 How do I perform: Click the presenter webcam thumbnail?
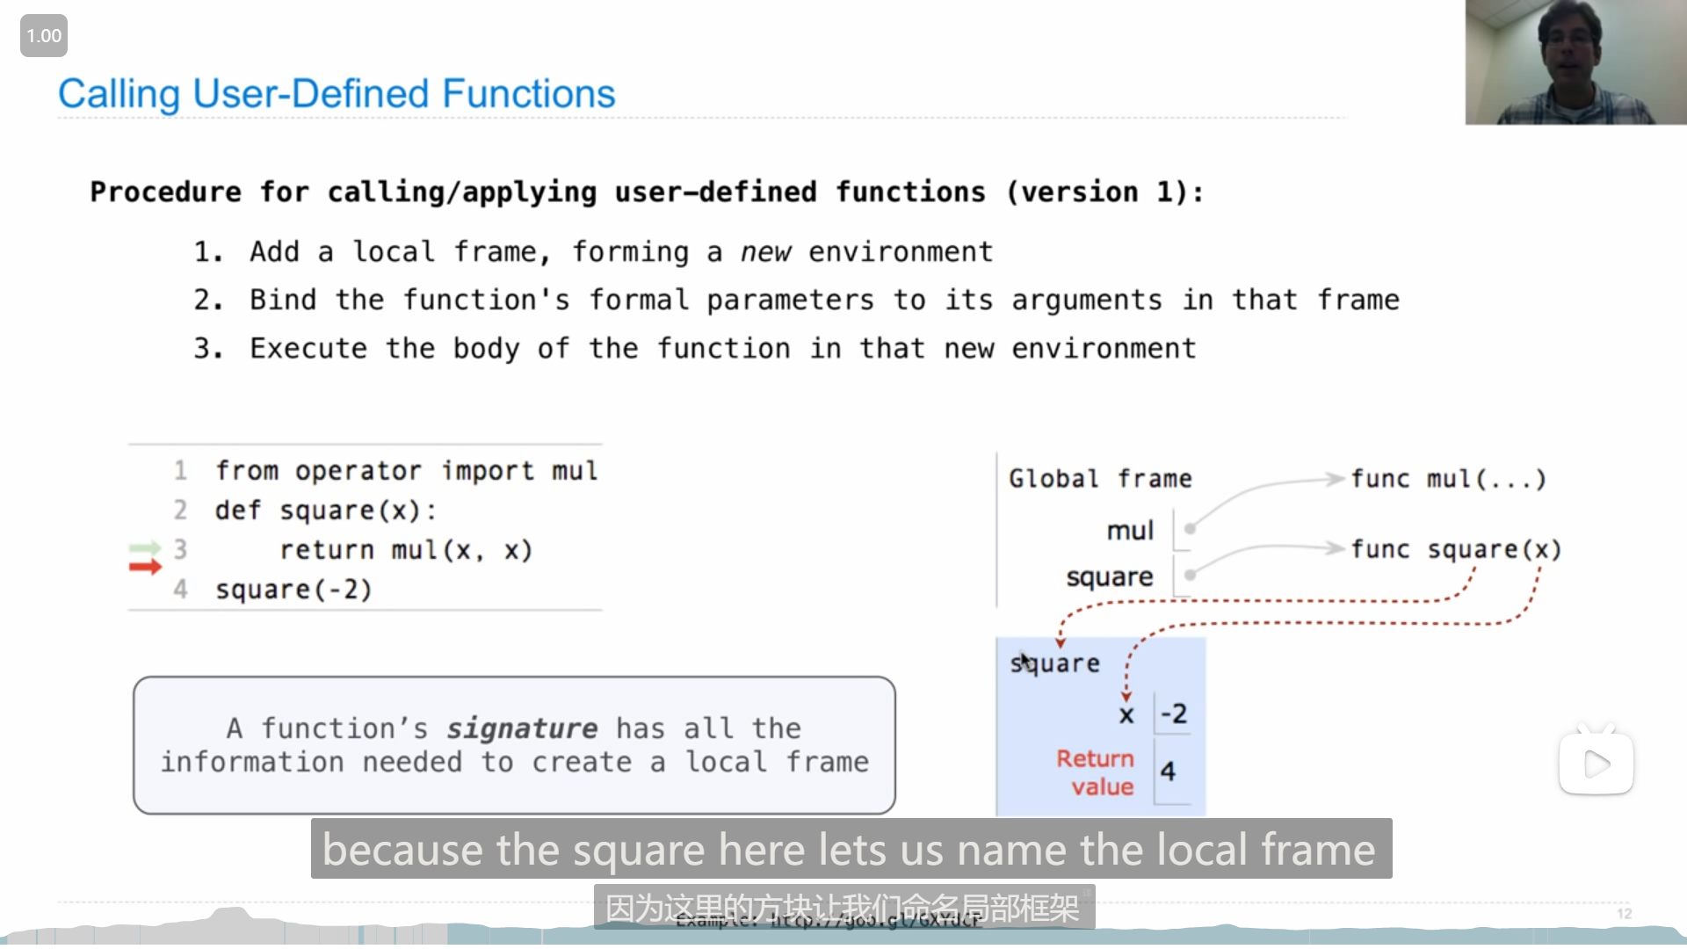coord(1575,62)
